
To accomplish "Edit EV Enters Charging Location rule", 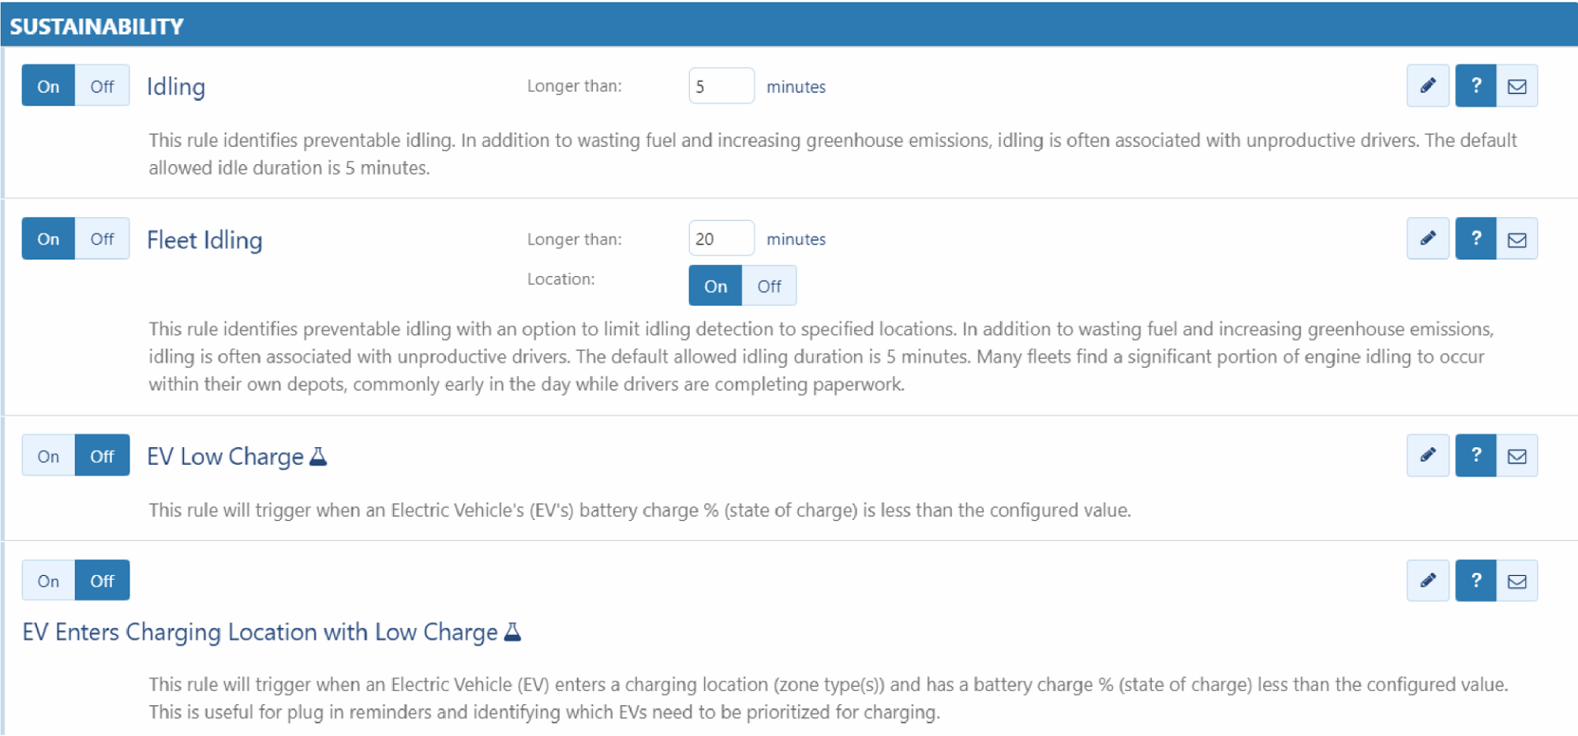I will pyautogui.click(x=1427, y=581).
